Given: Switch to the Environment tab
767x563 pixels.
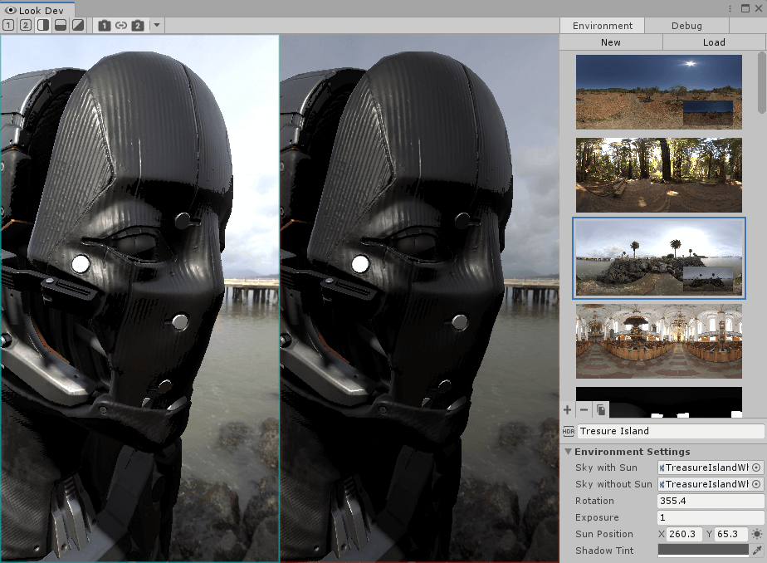Looking at the screenshot, I should (x=602, y=25).
